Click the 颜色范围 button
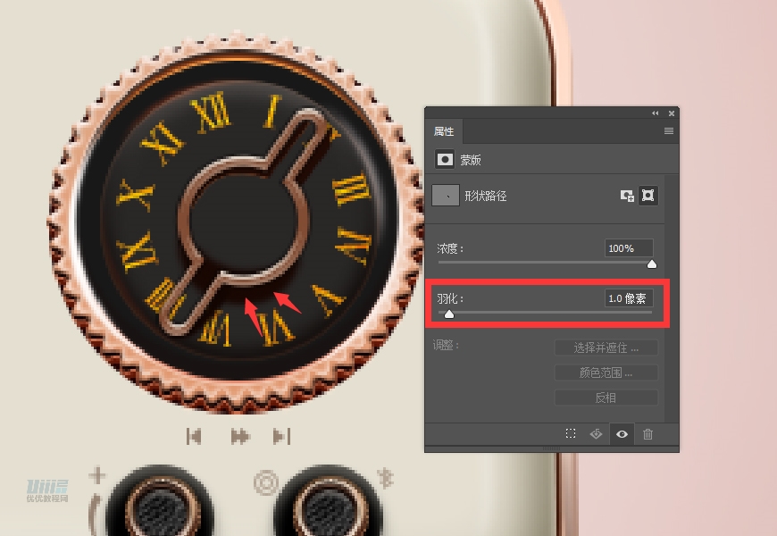Viewport: 777px width, 536px height. pyautogui.click(x=606, y=373)
